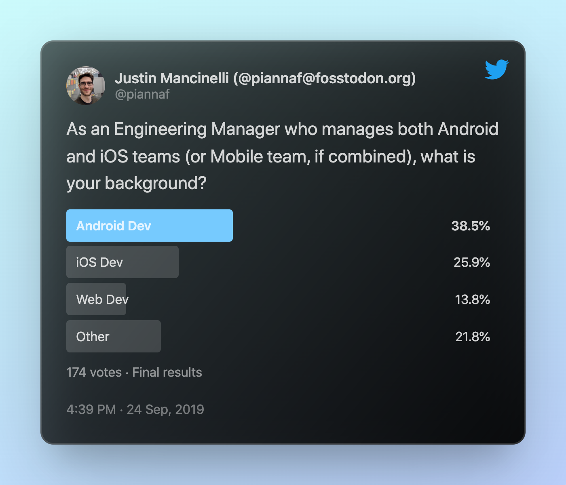This screenshot has width=566, height=485.
Task: Click the display name Justin Mancinelli
Action: coord(172,78)
